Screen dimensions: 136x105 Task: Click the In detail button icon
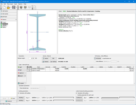pyautogui.click(x=19, y=83)
